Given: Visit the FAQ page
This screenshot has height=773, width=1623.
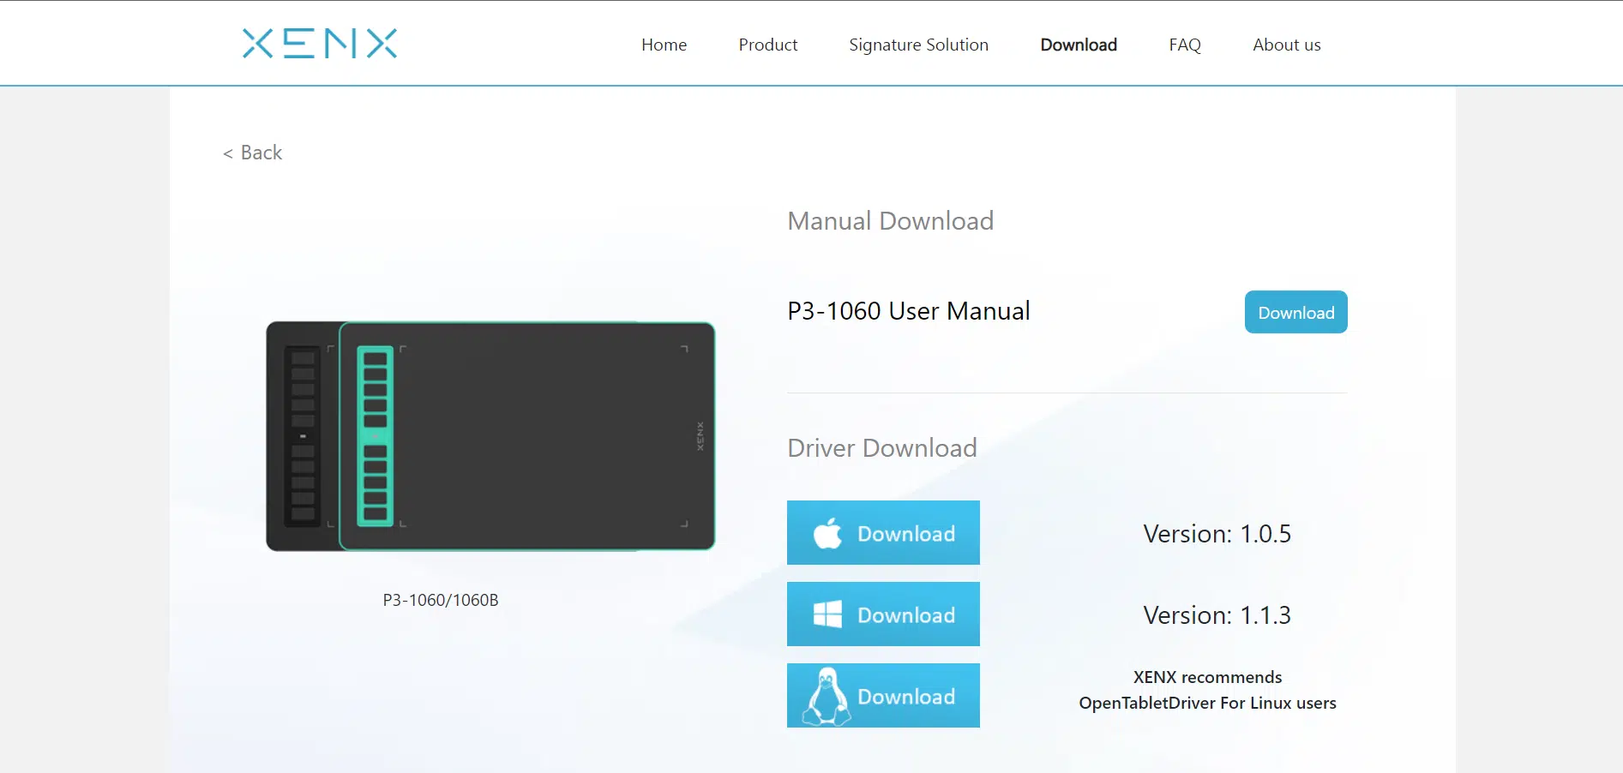Looking at the screenshot, I should pos(1185,45).
